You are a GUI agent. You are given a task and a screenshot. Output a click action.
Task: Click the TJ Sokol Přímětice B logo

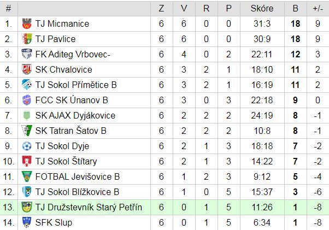27,85
